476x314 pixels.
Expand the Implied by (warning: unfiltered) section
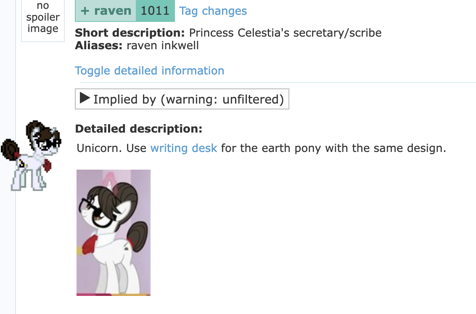182,99
